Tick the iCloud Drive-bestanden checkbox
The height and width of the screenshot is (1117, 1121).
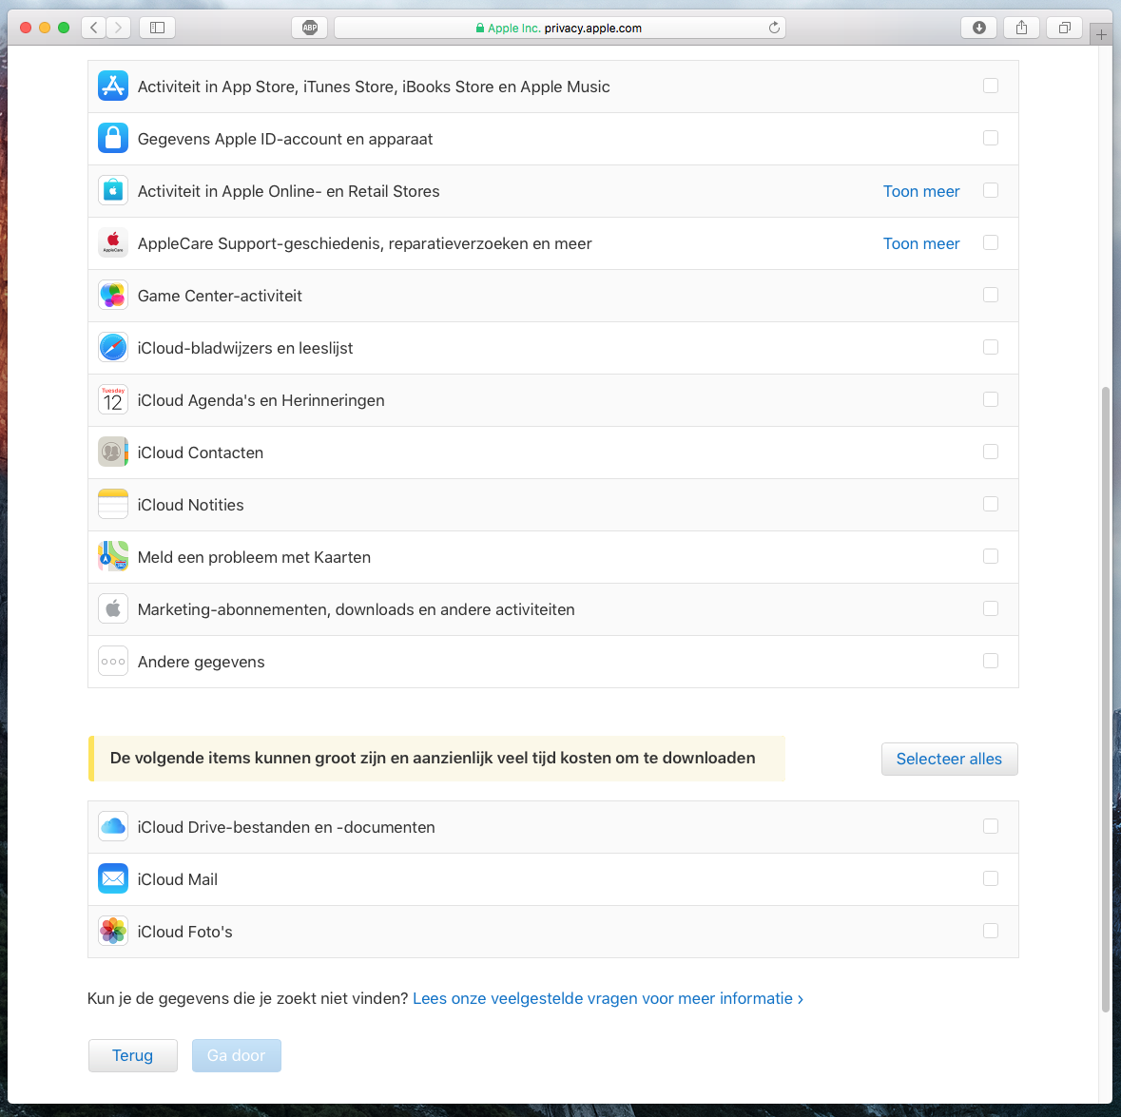pyautogui.click(x=991, y=826)
